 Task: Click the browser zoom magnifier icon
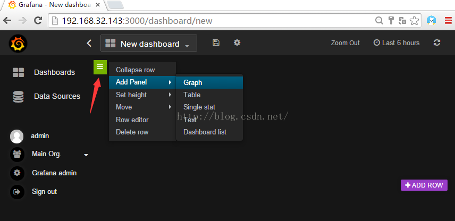point(379,20)
